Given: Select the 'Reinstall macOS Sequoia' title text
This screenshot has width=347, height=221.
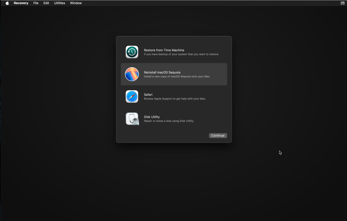Looking at the screenshot, I should pos(162,72).
